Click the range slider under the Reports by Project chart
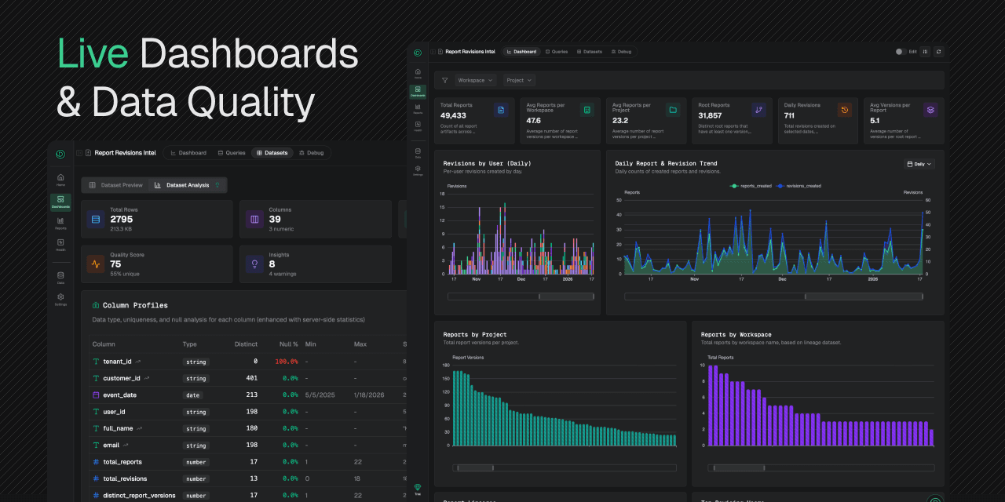The image size is (1005, 502). [x=475, y=468]
